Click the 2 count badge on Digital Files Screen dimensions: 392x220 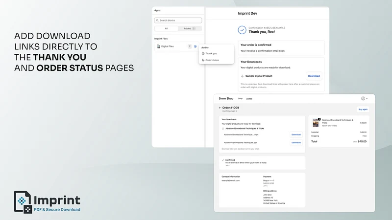pyautogui.click(x=190, y=46)
